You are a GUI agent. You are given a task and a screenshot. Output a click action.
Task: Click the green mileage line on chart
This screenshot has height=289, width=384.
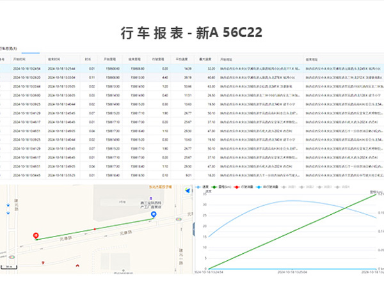[x=292, y=231]
